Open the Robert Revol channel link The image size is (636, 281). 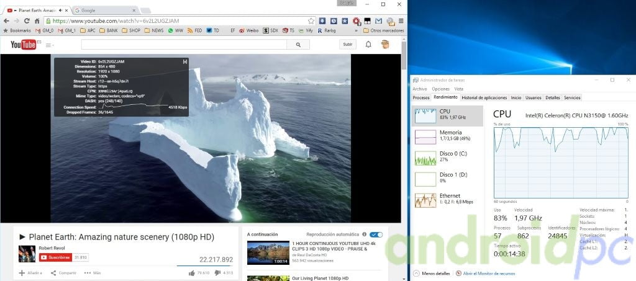(52, 248)
